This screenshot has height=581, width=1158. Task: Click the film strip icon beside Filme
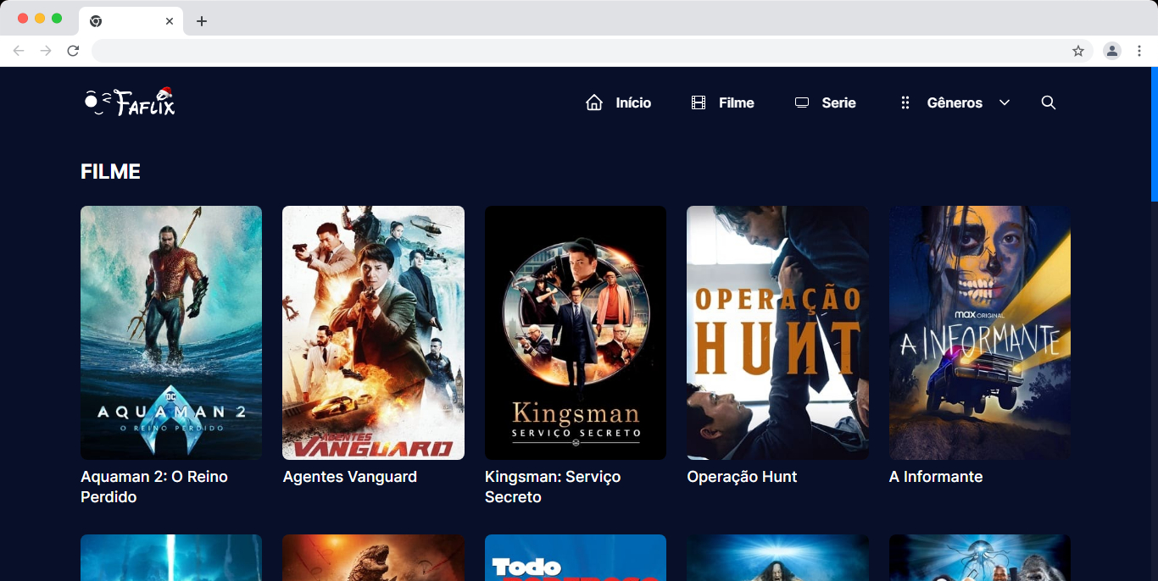[x=699, y=102]
